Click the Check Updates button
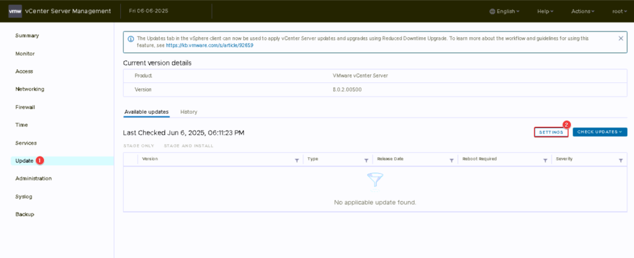Image resolution: width=634 pixels, height=258 pixels. tap(599, 132)
